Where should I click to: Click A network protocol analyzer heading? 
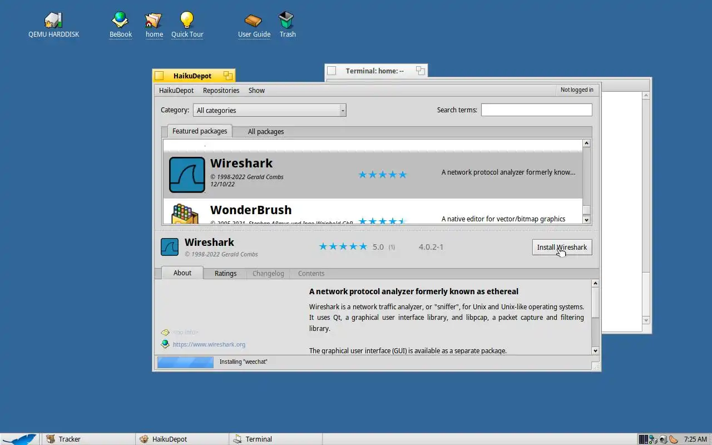pyautogui.click(x=414, y=291)
